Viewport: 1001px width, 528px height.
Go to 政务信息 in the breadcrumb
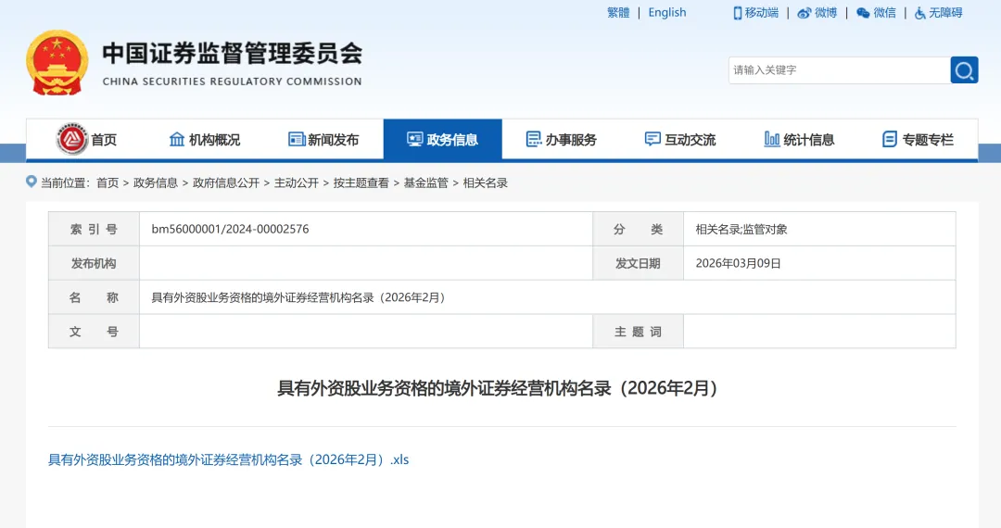pyautogui.click(x=155, y=183)
